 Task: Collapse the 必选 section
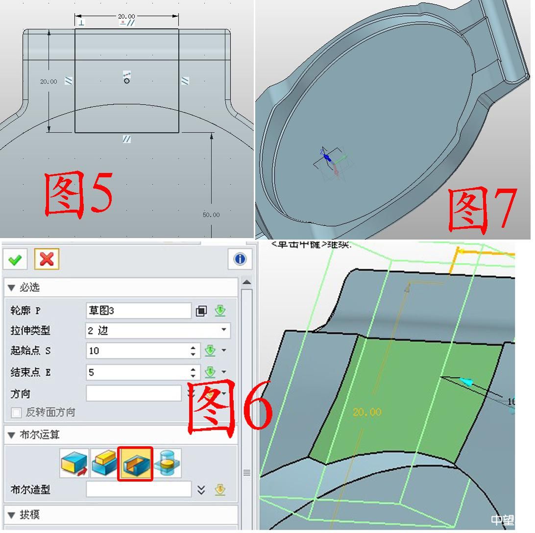pyautogui.click(x=11, y=288)
